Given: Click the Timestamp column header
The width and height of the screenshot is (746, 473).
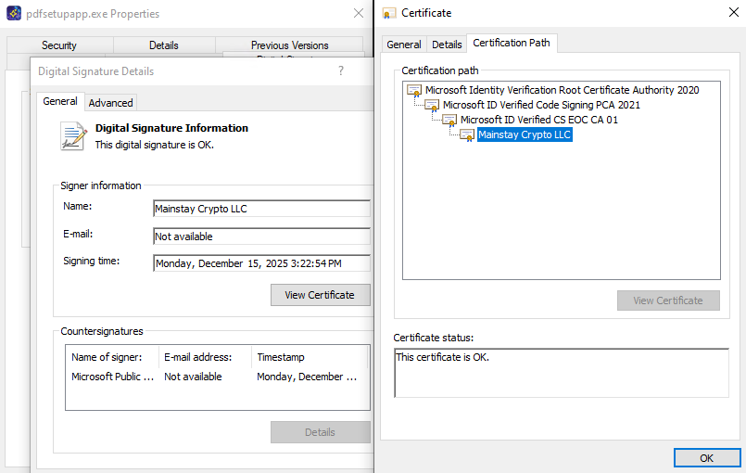Looking at the screenshot, I should [x=280, y=357].
